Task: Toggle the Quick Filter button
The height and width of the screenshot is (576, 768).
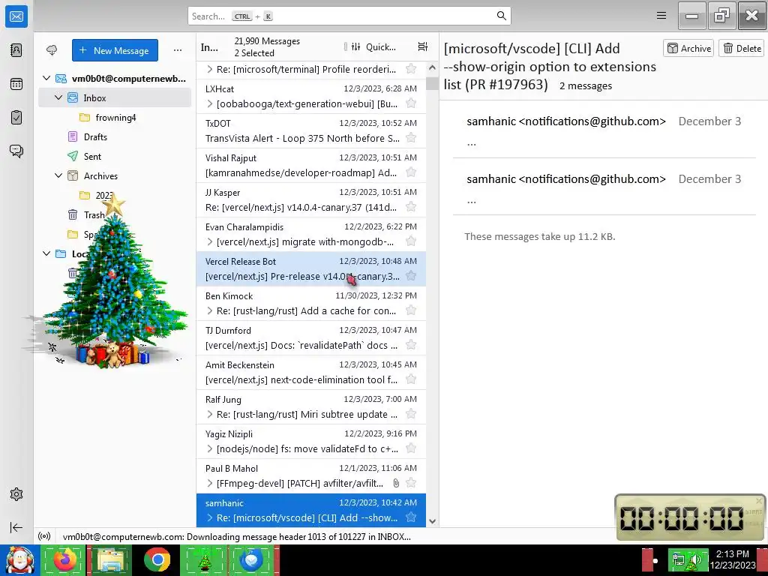Action: coord(373,46)
